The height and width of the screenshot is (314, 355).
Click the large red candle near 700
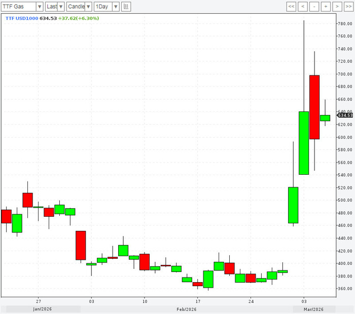314,107
